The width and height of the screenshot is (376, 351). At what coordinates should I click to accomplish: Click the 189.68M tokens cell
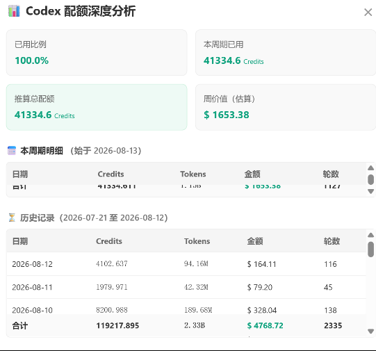pyautogui.click(x=198, y=310)
